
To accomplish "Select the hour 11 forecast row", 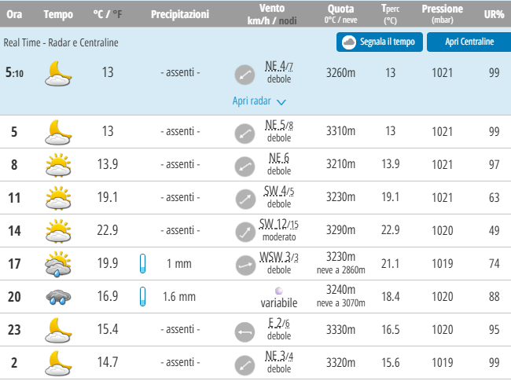I will pos(256,197).
